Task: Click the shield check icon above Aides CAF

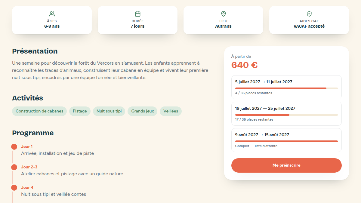Action: point(309,14)
